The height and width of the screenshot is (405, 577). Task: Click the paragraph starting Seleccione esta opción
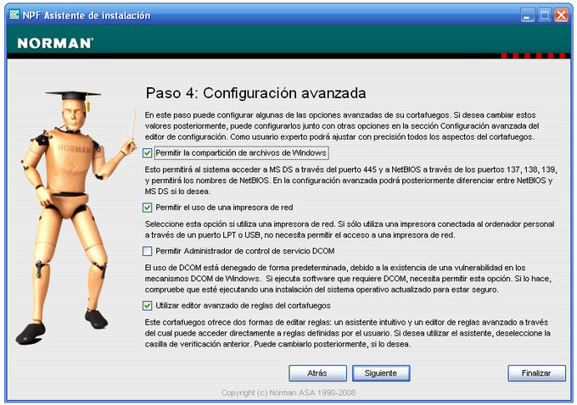coord(350,230)
